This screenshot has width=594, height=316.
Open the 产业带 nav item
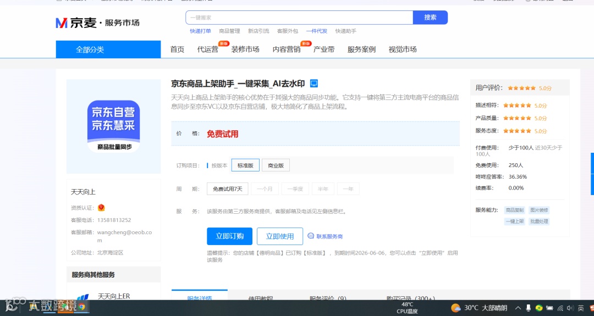[324, 49]
